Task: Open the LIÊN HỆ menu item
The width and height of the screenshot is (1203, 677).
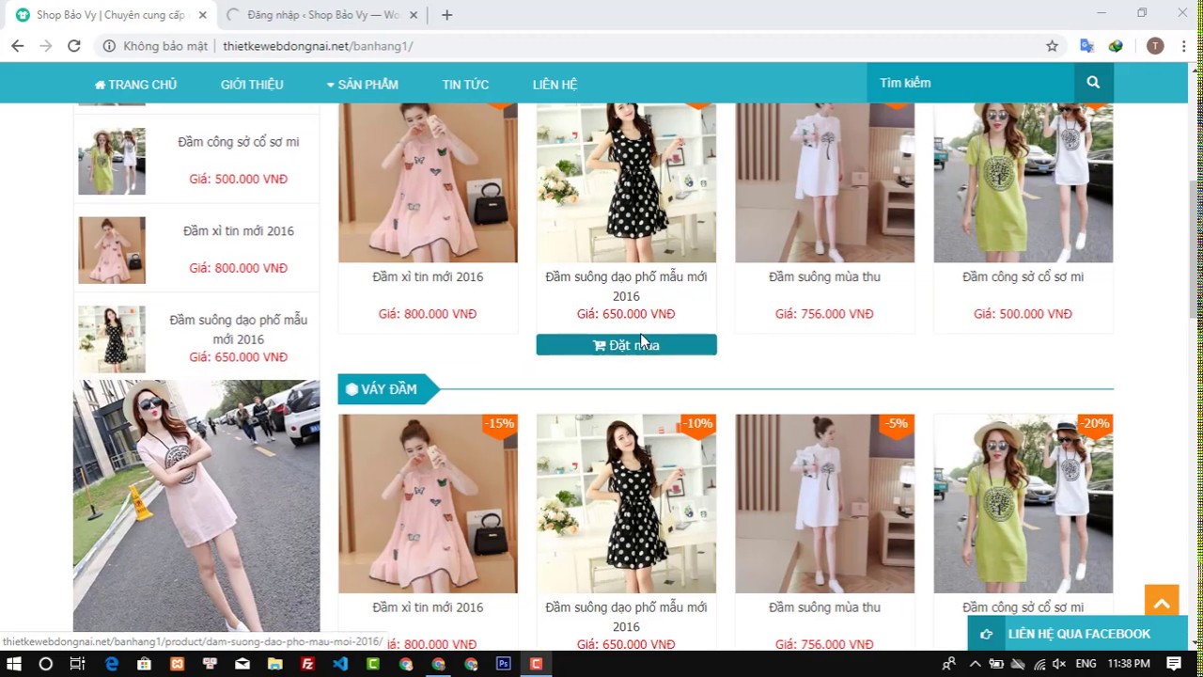Action: [555, 85]
